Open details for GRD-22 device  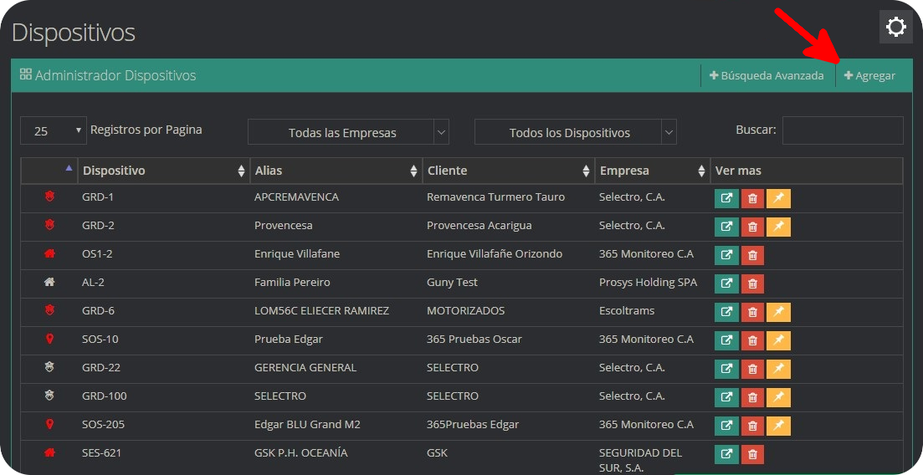[x=726, y=369]
